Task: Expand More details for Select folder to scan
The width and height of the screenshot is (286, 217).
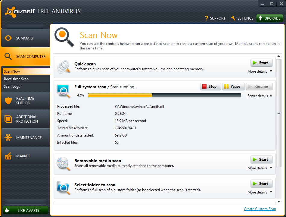Action: pos(260,192)
